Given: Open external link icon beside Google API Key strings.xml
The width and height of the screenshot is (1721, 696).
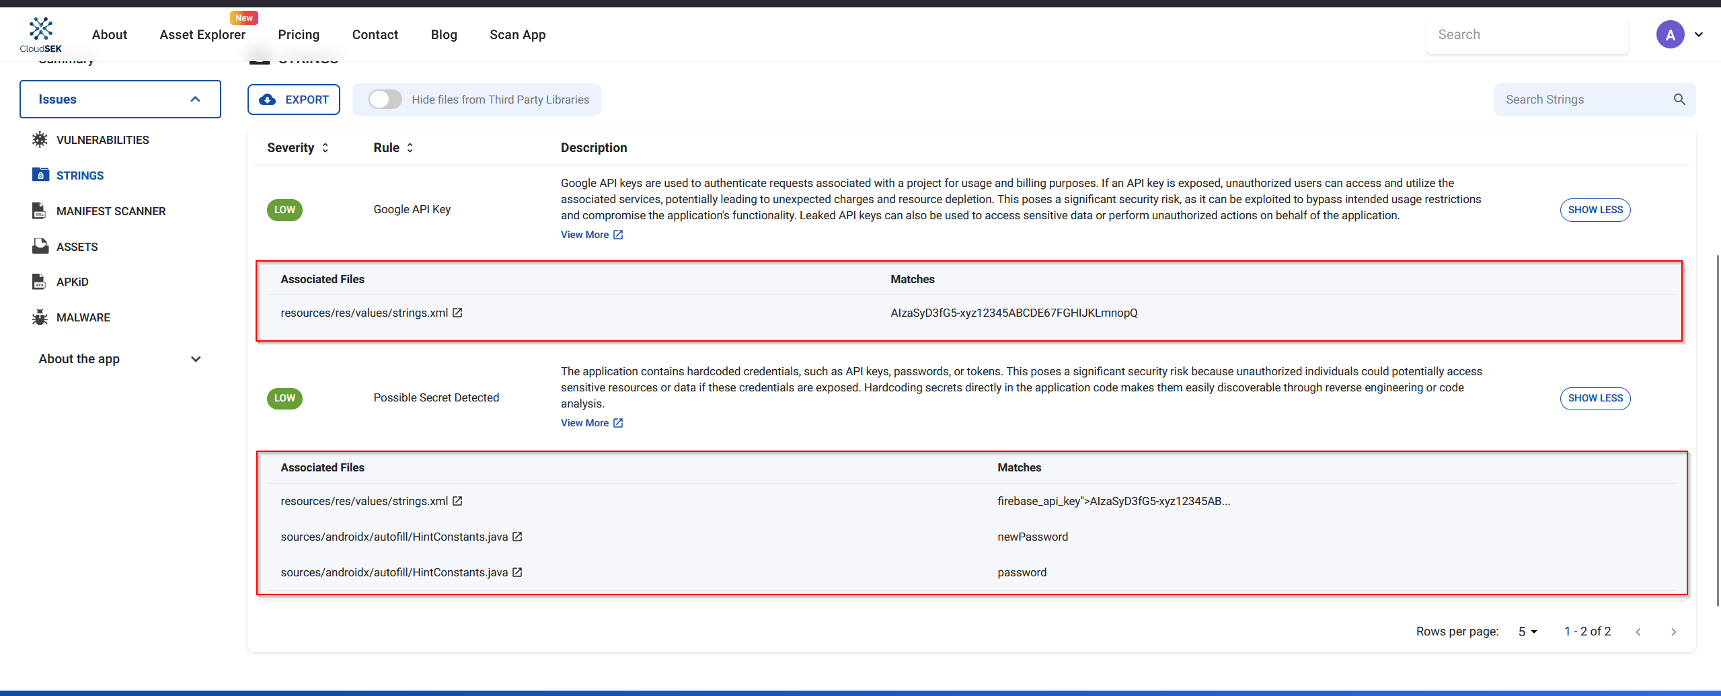Looking at the screenshot, I should click(457, 313).
